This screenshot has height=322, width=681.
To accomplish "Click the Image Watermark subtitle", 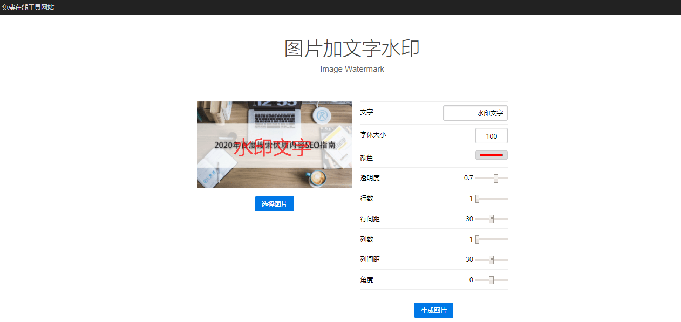I will (x=352, y=69).
